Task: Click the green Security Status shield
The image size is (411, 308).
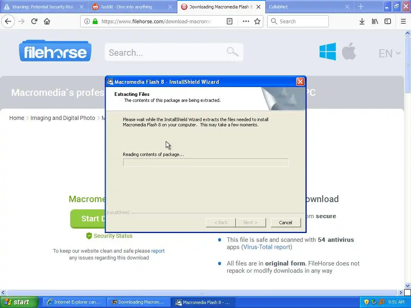Action: (89, 236)
